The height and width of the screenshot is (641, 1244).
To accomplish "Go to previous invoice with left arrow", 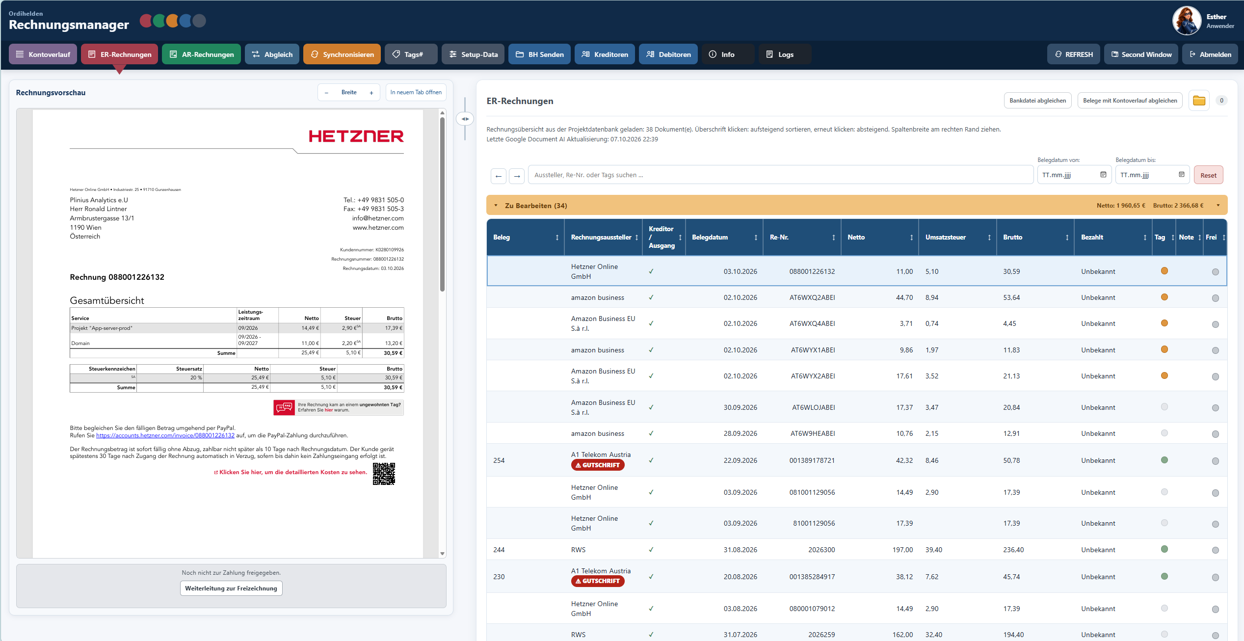I will pyautogui.click(x=499, y=176).
